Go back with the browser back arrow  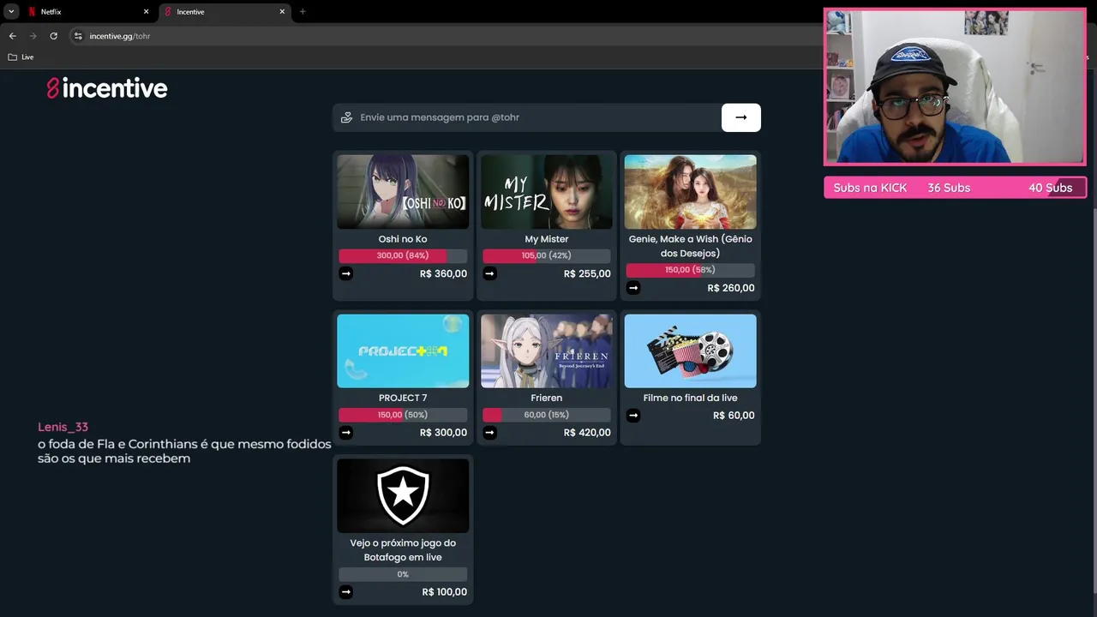click(x=12, y=36)
